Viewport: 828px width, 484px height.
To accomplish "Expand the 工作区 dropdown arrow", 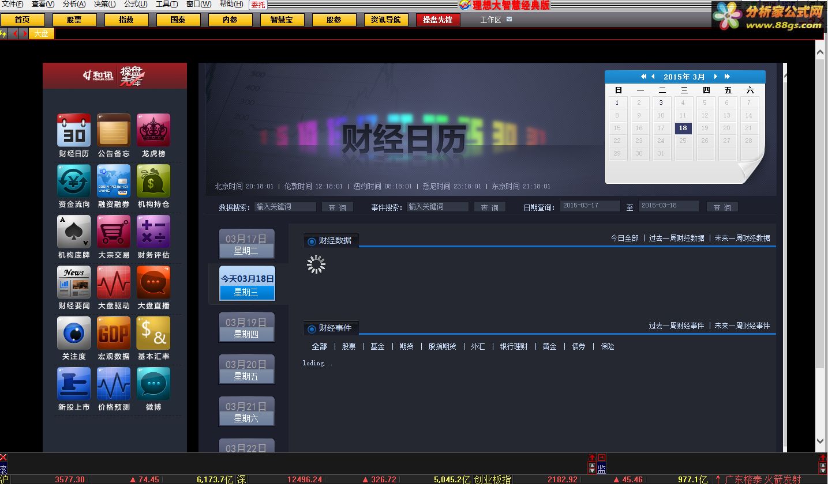I will coord(509,19).
